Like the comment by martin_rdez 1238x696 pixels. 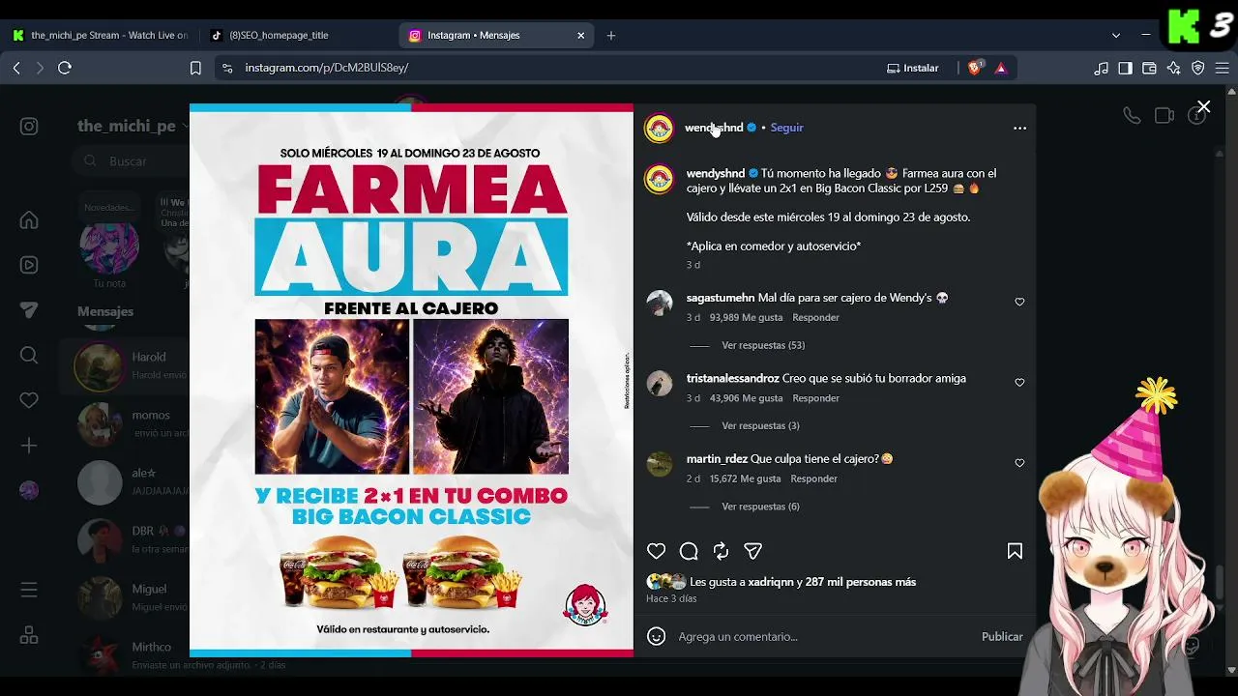point(1019,463)
